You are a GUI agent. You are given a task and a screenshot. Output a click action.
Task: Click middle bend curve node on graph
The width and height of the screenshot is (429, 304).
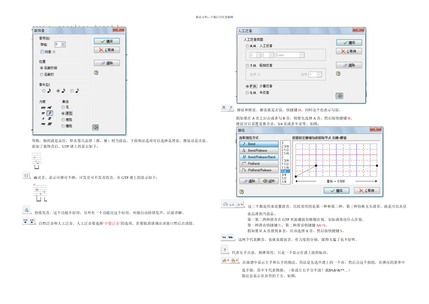tap(316, 166)
